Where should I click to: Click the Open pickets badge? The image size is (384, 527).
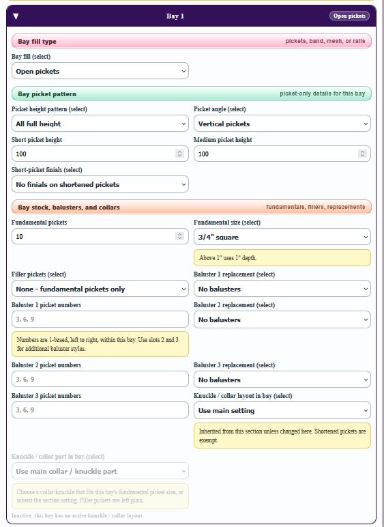coord(349,16)
